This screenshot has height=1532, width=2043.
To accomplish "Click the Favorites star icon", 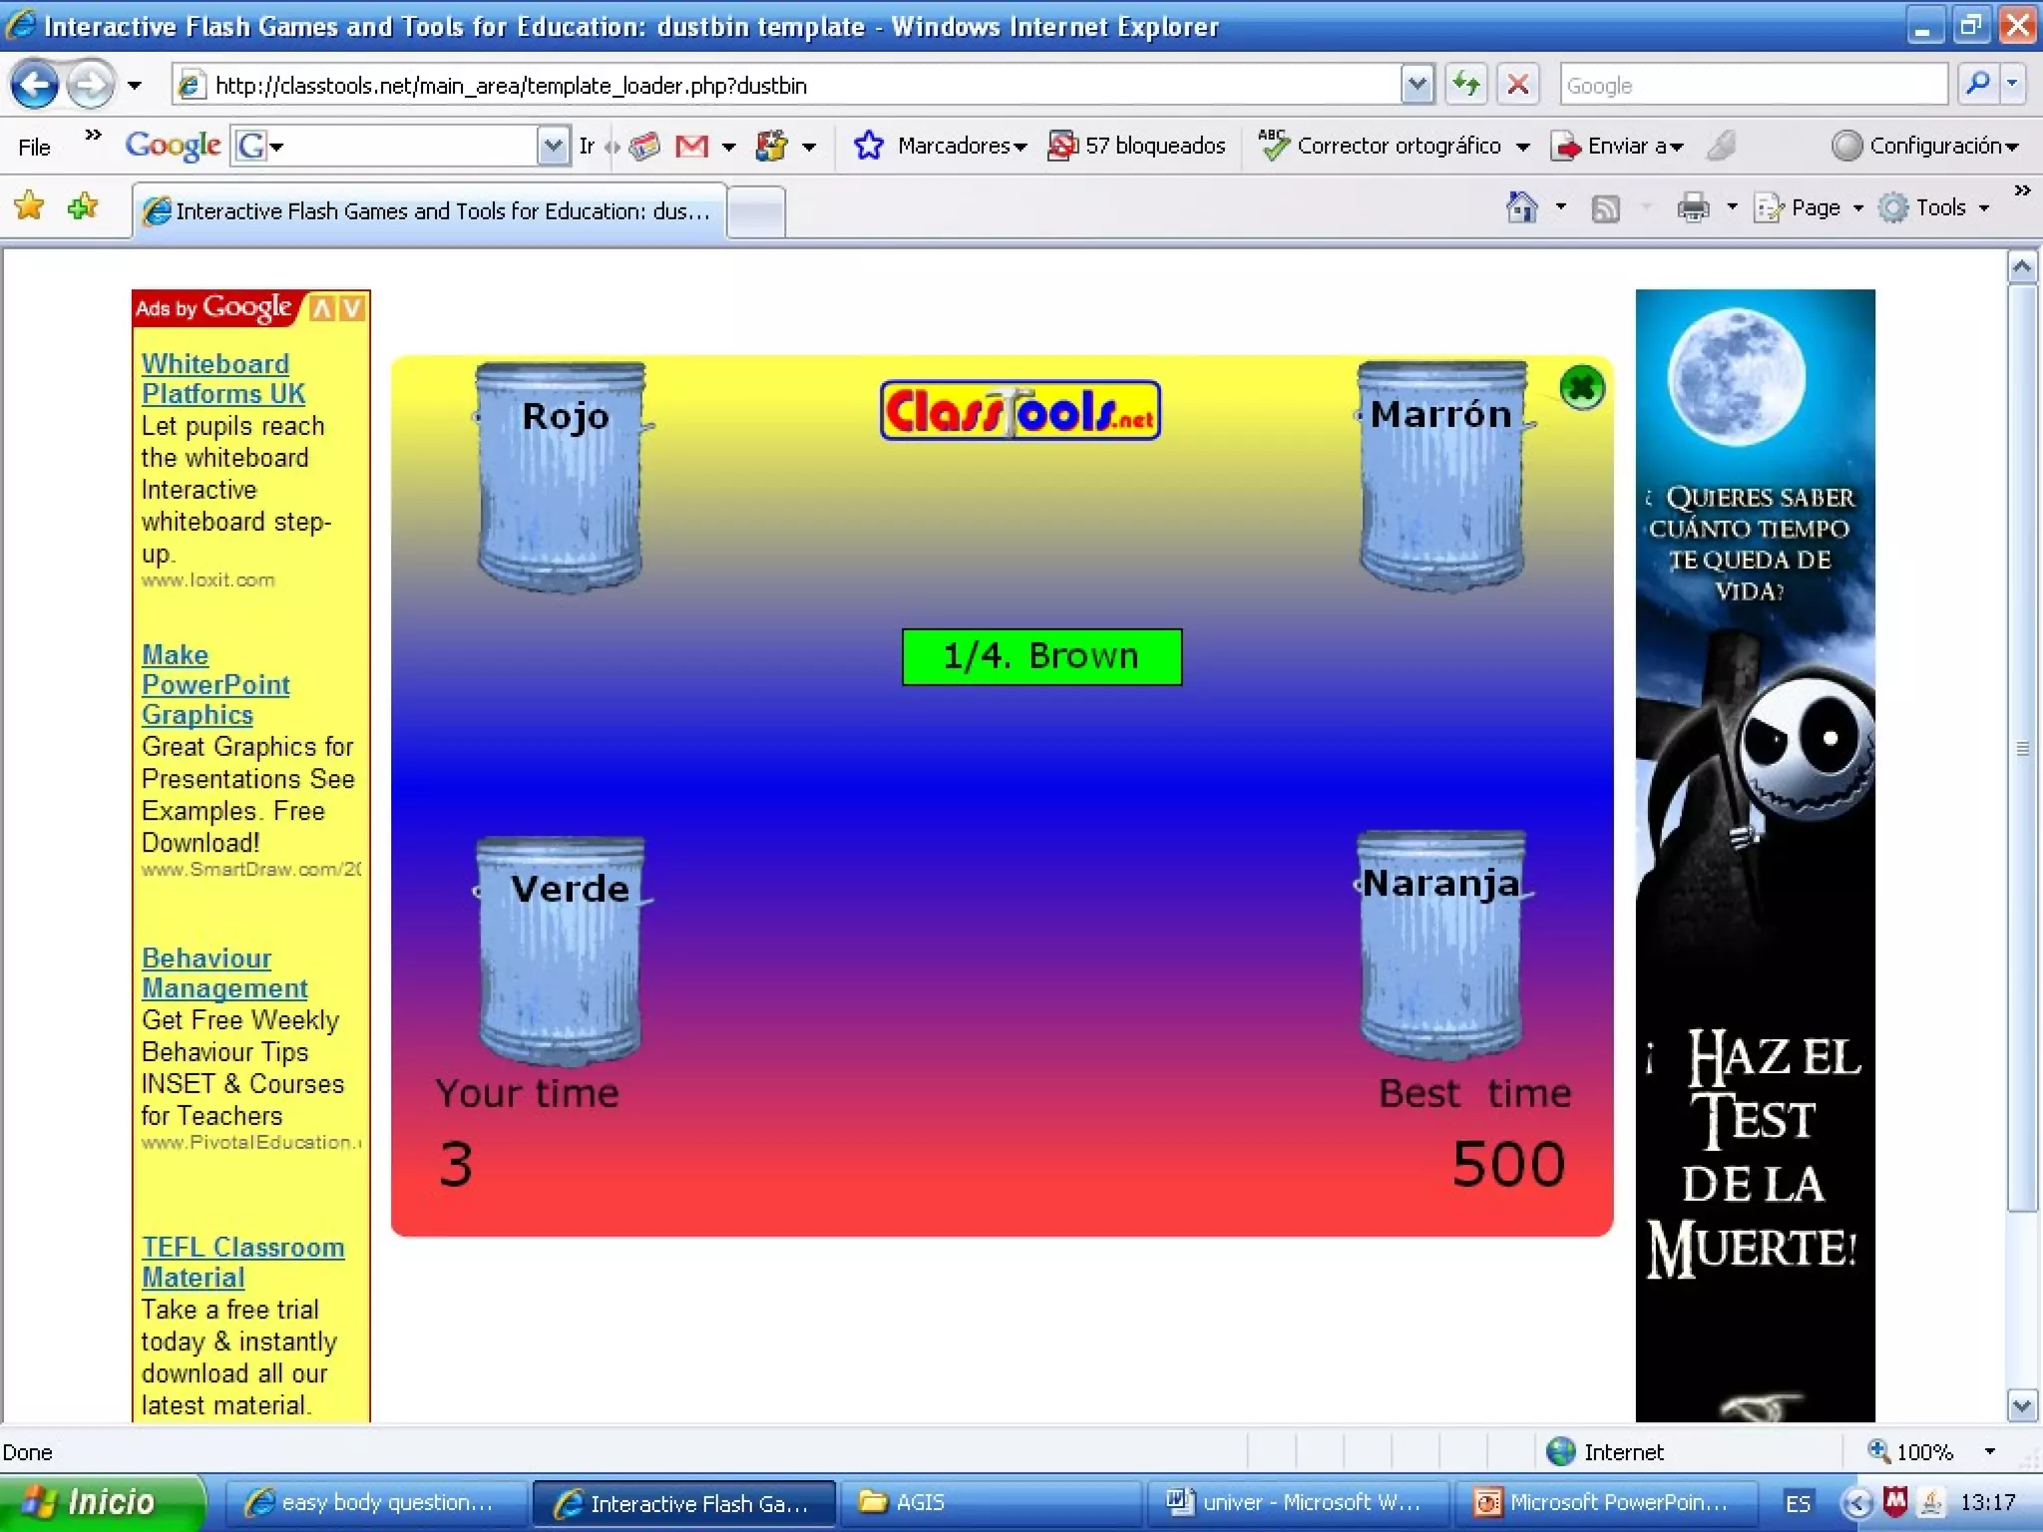I will (x=29, y=206).
